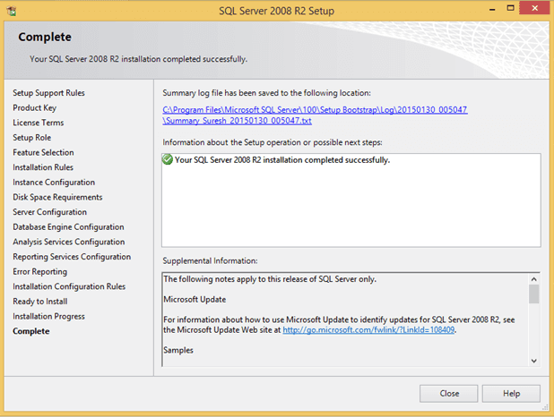Select the Installation Progress step

(x=48, y=316)
